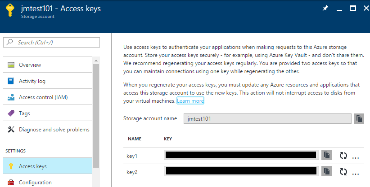Click the red toolbox Configuration icon
The height and width of the screenshot is (187, 370).
(x=11, y=183)
